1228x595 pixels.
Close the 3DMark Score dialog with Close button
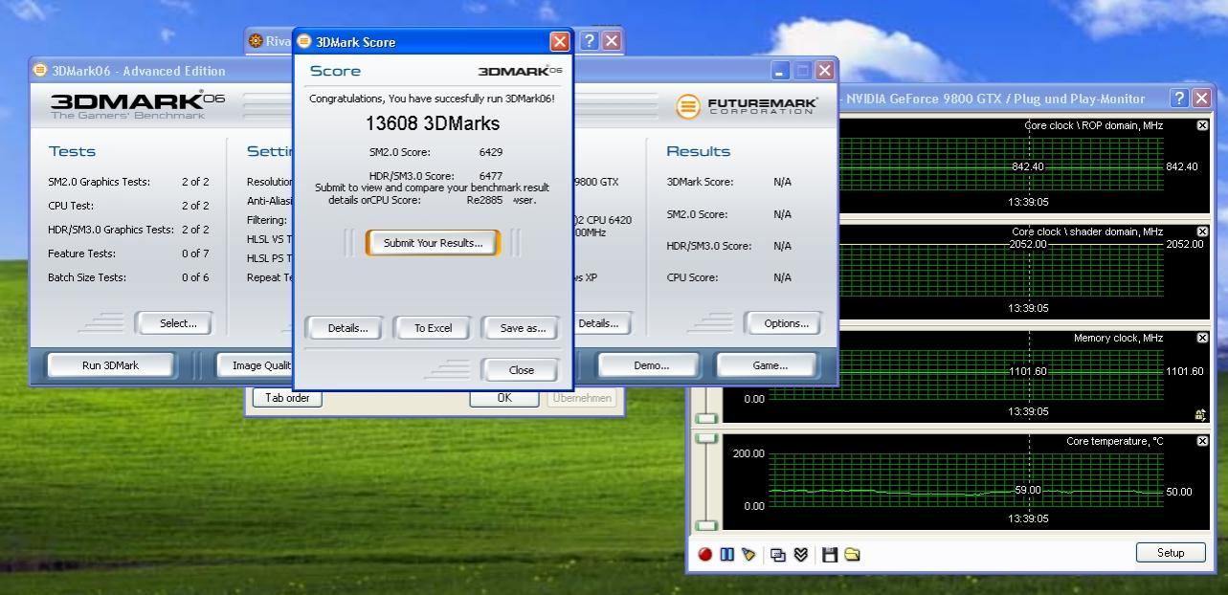coord(522,370)
